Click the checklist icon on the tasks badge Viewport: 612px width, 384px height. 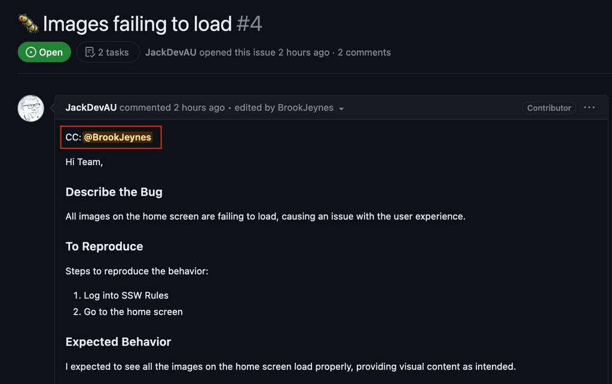click(90, 52)
